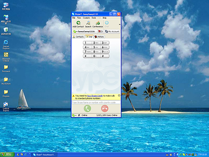The width and height of the screenshot is (209, 157).
Task: Open the Help menu
Action: [104, 18]
